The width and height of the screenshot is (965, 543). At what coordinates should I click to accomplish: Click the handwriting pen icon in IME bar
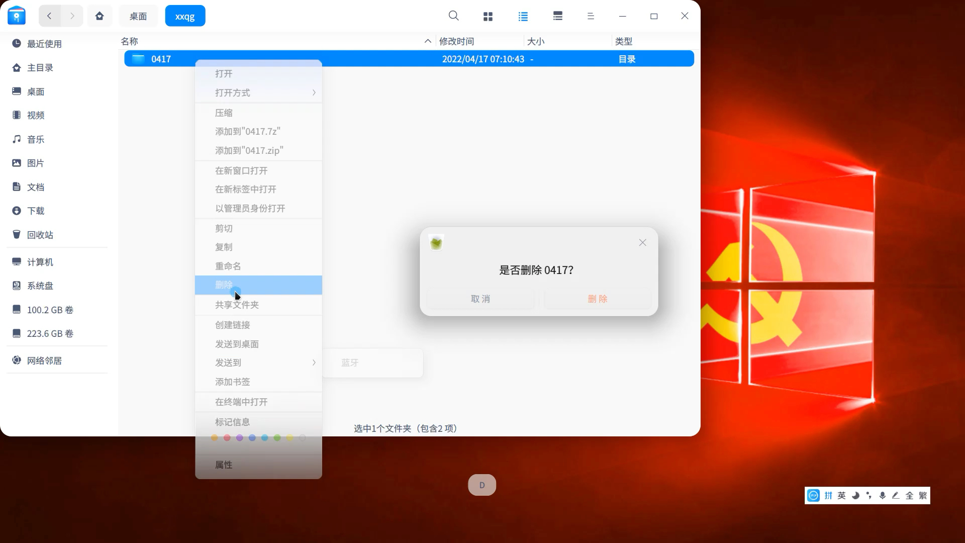(896, 496)
